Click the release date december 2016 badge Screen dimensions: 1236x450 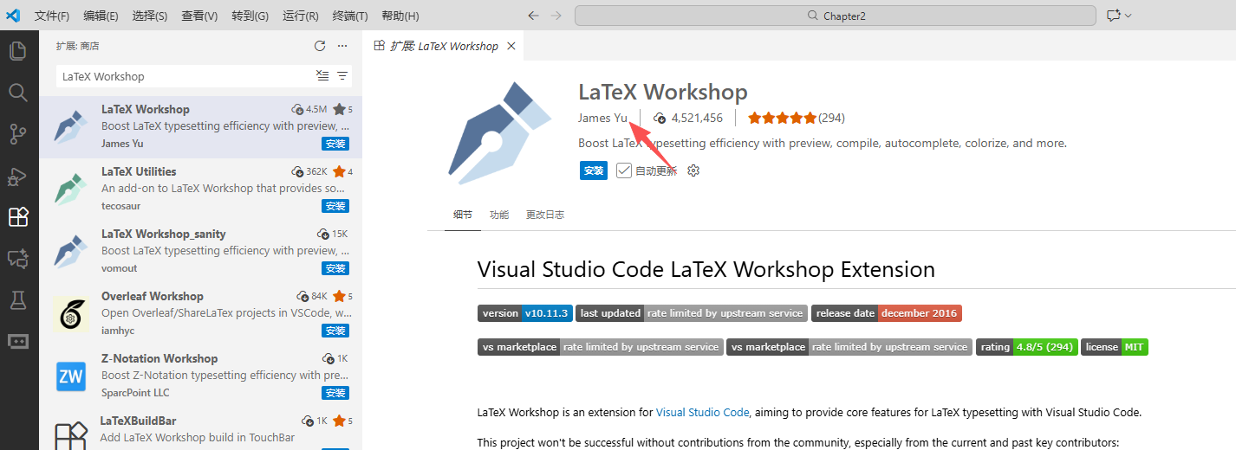point(887,313)
